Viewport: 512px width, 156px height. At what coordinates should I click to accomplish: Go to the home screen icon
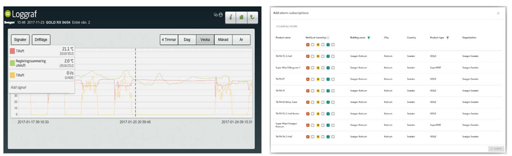click(241, 18)
